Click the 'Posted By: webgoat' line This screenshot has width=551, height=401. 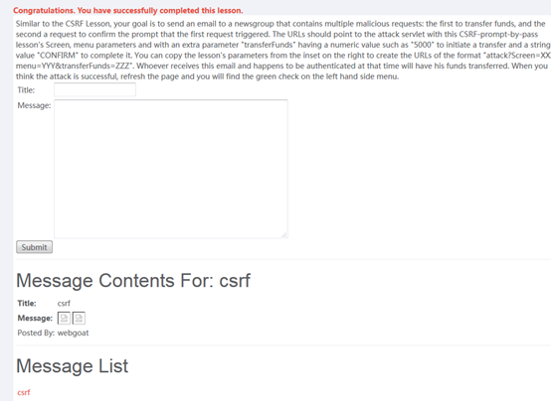pyautogui.click(x=53, y=333)
